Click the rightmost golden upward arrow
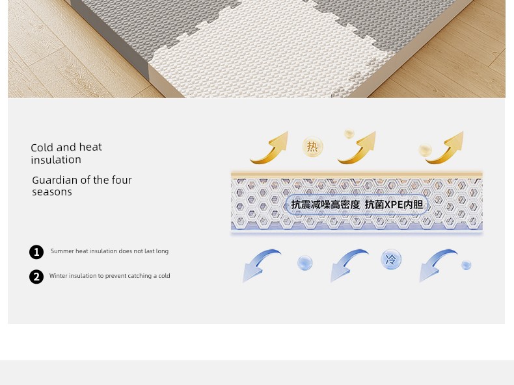Image resolution: width=514 pixels, height=385 pixels. [444, 147]
